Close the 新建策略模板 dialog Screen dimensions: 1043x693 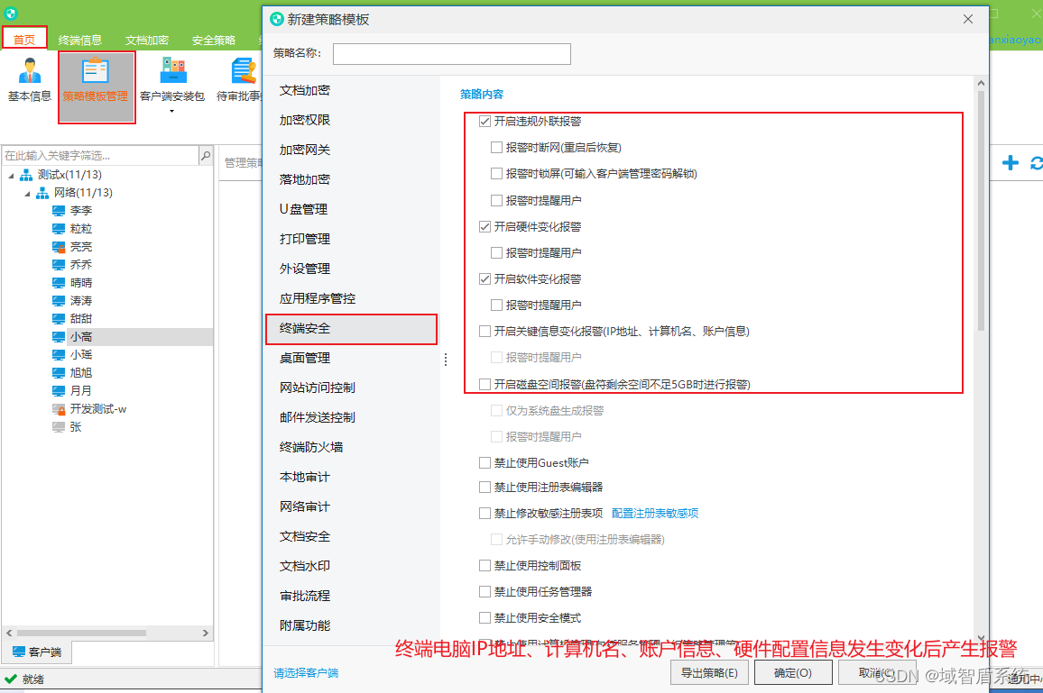click(x=968, y=19)
